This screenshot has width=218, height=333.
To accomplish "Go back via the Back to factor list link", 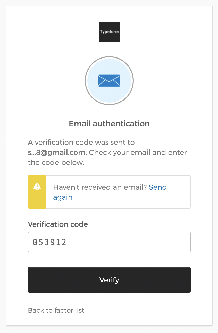I will point(56,310).
